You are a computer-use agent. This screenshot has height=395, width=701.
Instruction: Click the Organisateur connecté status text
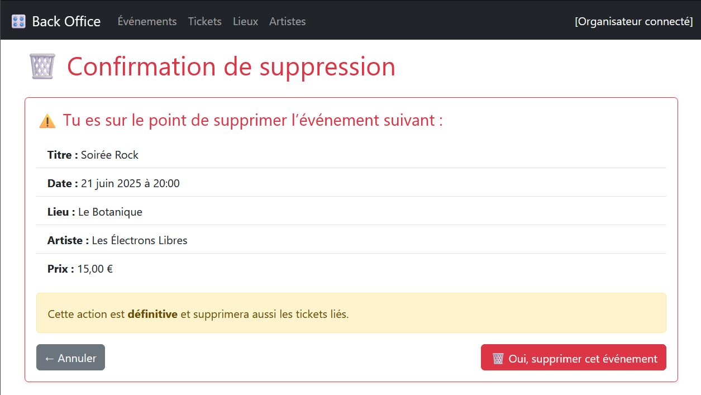633,22
